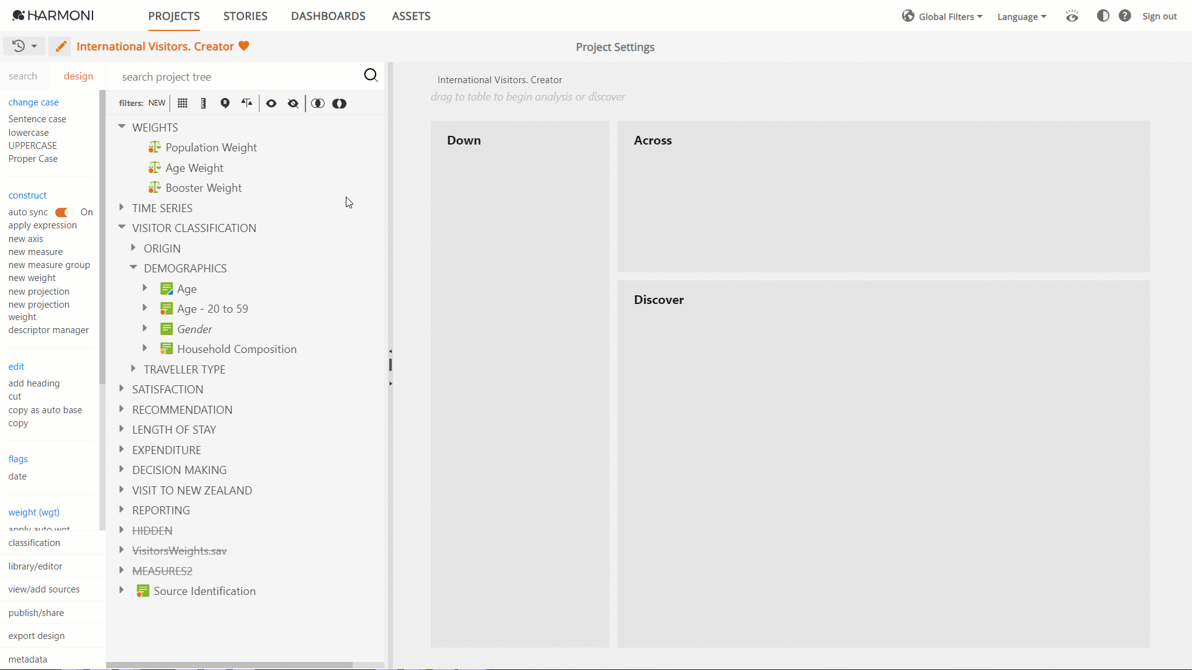
Task: Switch to the search tab
Action: point(23,76)
